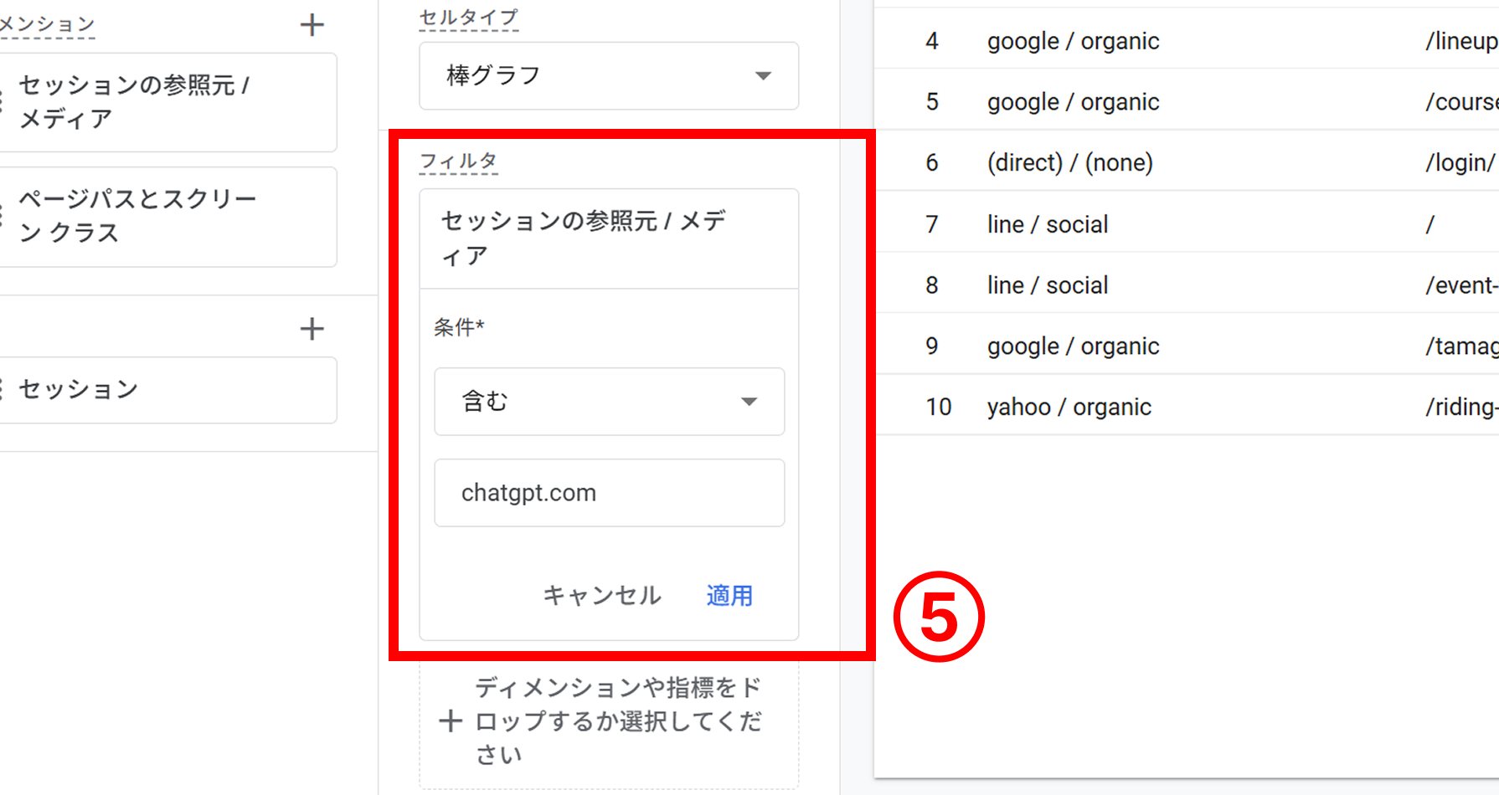Image resolution: width=1499 pixels, height=795 pixels.
Task: Click the drag handle on the セッション chip
Action: [5, 388]
